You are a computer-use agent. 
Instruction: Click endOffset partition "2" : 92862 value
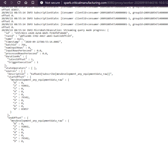[x=25, y=127]
